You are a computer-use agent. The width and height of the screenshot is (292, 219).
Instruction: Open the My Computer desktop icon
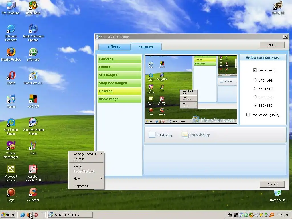pos(11,8)
